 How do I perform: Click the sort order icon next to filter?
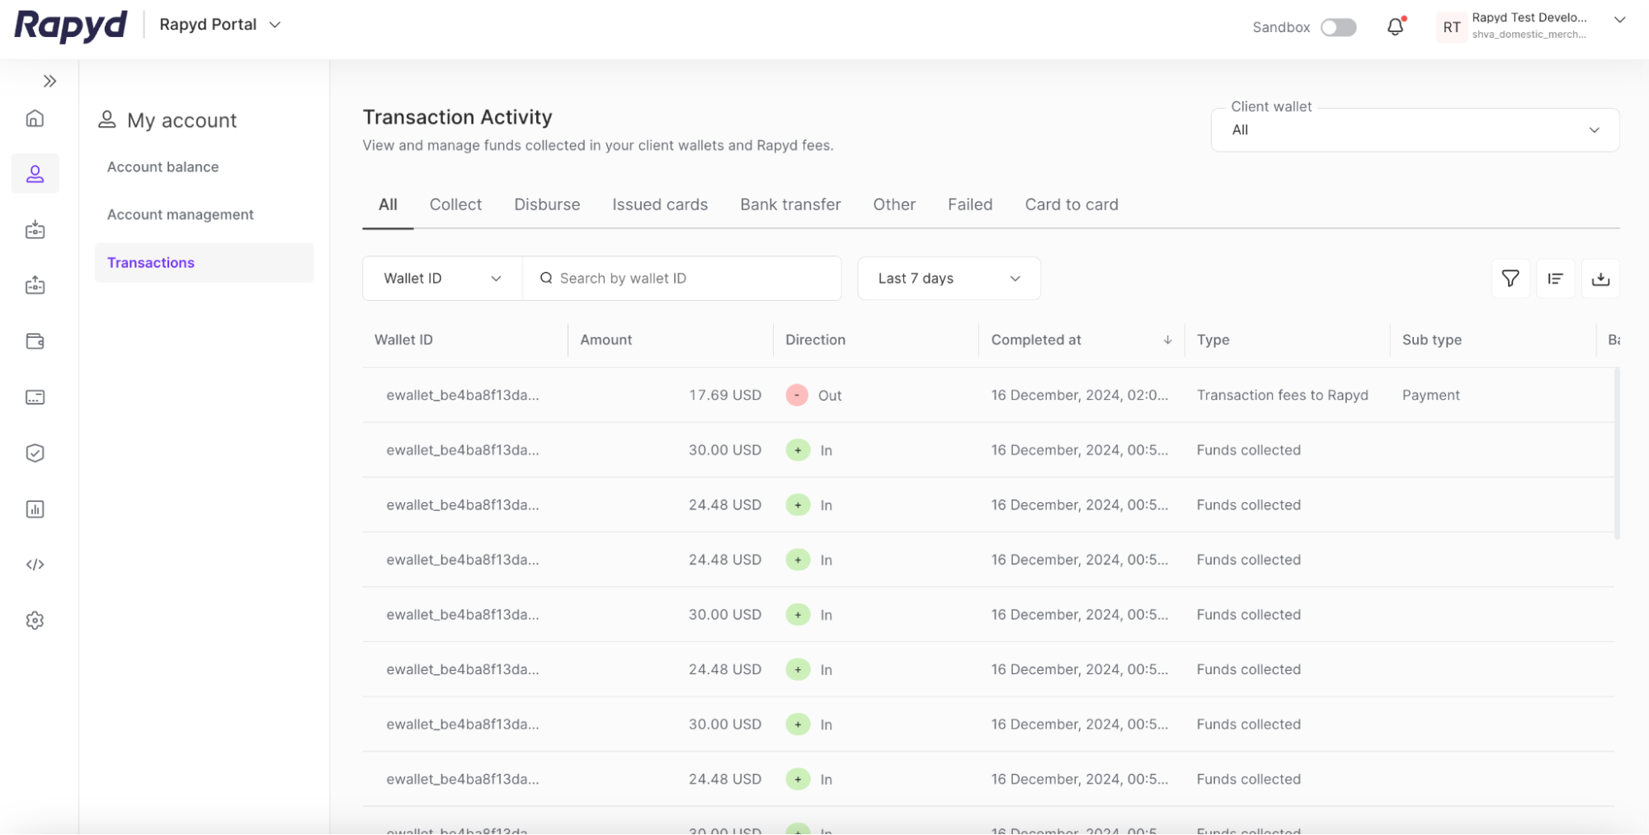coord(1555,279)
